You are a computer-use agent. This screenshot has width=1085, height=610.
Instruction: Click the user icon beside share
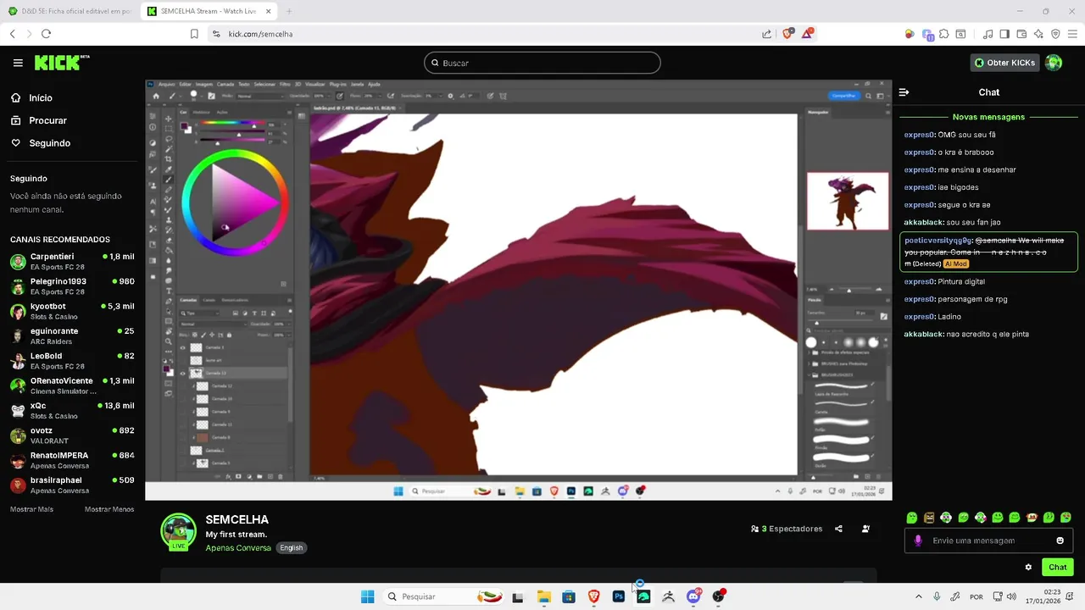click(x=865, y=529)
